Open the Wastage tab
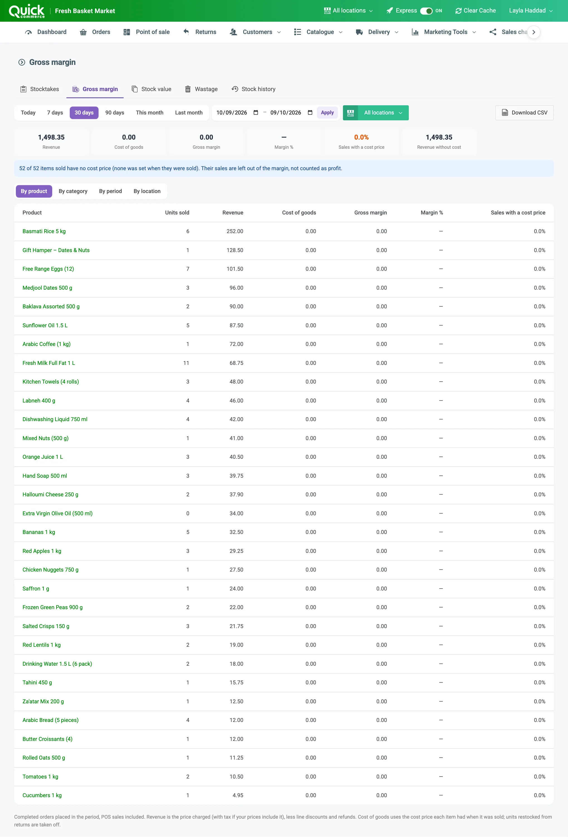568x837 pixels. 201,89
